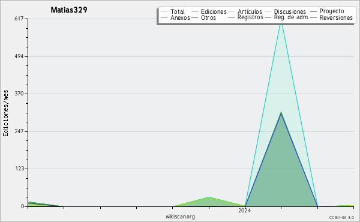This screenshot has height=222, width=360.
Task: Click the y-axis label '494'
Action: [19, 56]
